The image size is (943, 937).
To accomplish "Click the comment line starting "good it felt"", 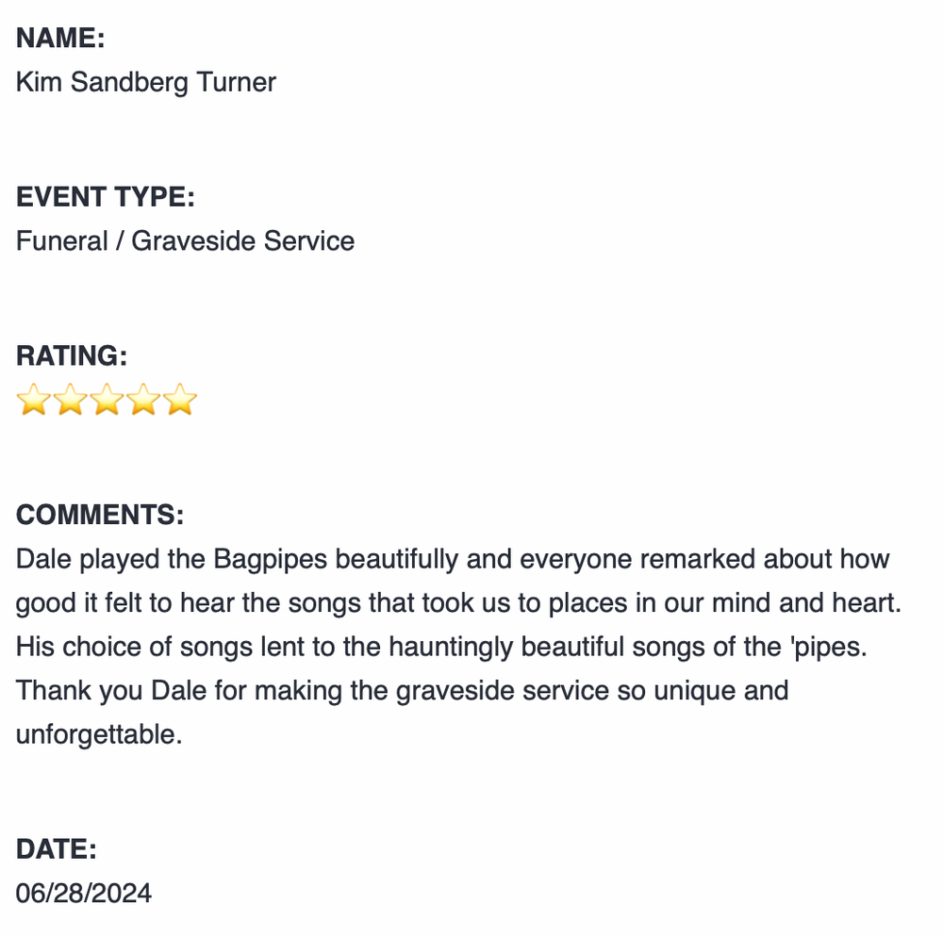I will click(458, 603).
